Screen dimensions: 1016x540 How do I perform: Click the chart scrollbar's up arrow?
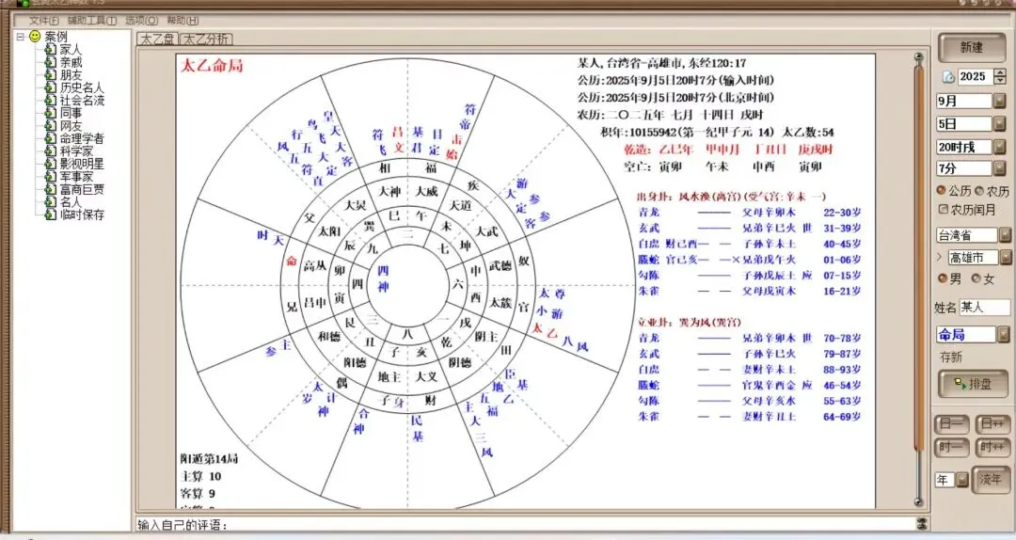pos(918,57)
